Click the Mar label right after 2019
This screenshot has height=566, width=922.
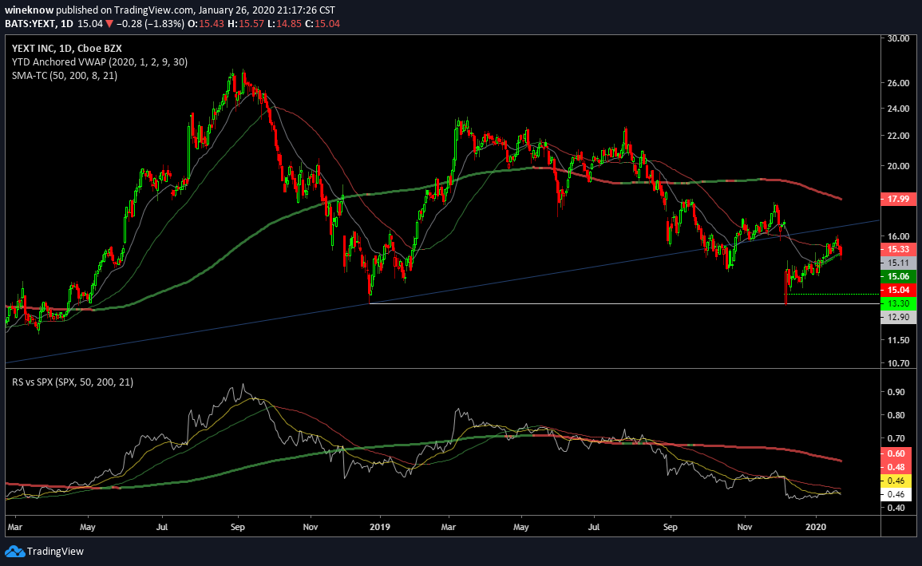pyautogui.click(x=449, y=527)
